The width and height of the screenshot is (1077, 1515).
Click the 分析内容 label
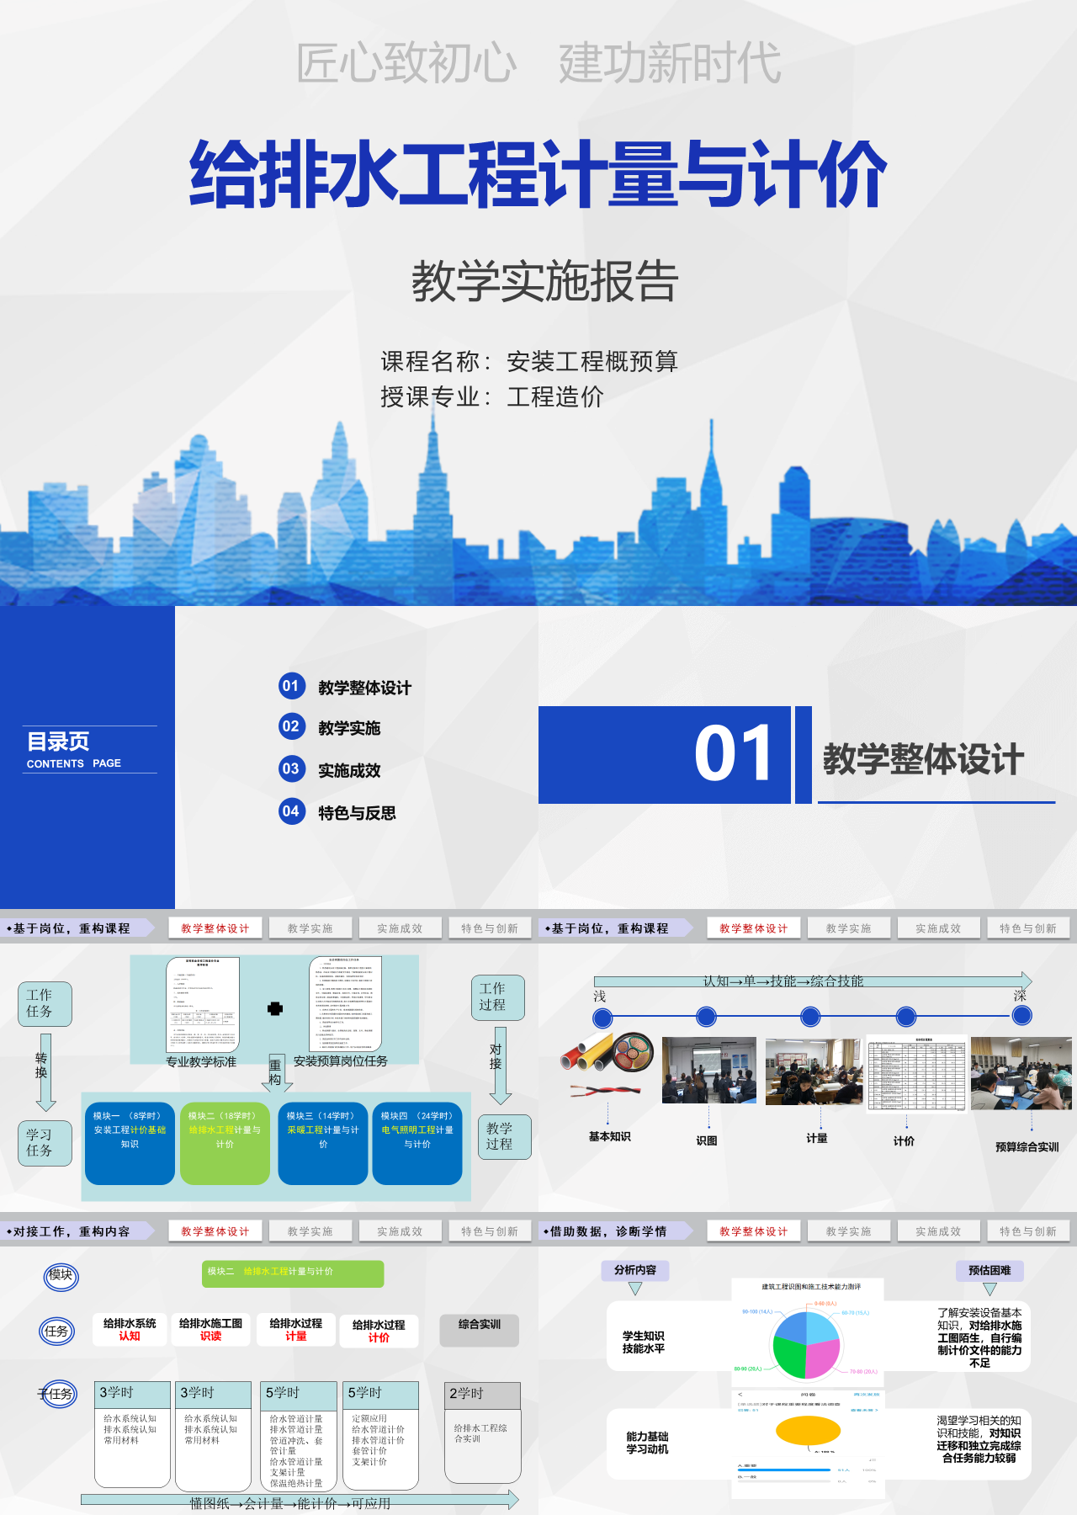(x=635, y=1270)
